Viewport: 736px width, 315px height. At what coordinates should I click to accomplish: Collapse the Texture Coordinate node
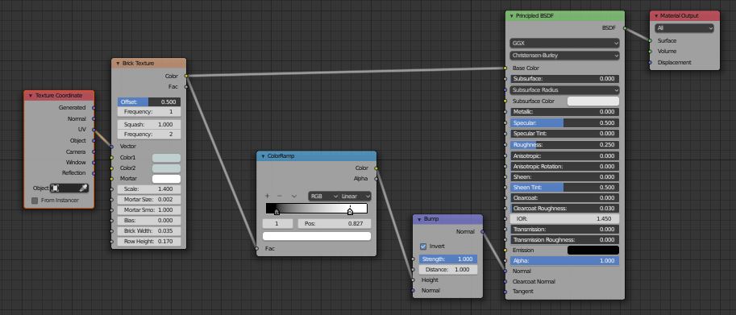pyautogui.click(x=31, y=96)
